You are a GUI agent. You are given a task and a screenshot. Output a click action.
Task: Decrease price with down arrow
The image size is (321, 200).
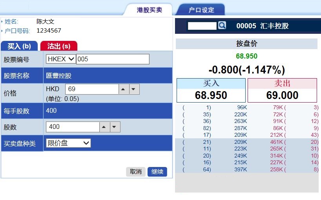coord(134,89)
